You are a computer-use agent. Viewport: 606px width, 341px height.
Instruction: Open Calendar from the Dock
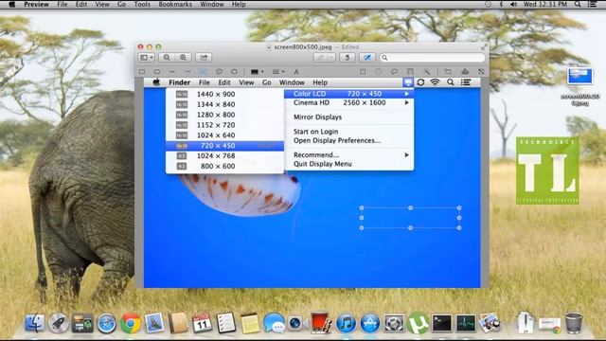[x=202, y=323]
